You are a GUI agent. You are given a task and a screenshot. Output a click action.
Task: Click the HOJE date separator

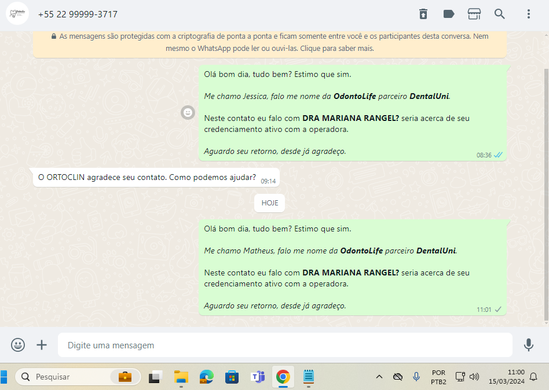[270, 203]
